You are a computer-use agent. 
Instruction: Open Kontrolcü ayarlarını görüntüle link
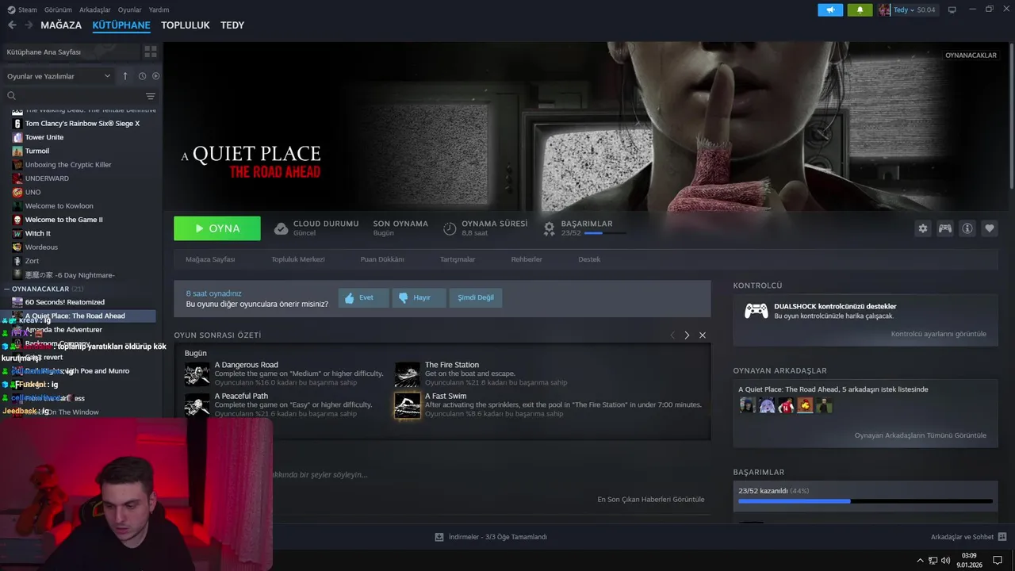(x=939, y=334)
